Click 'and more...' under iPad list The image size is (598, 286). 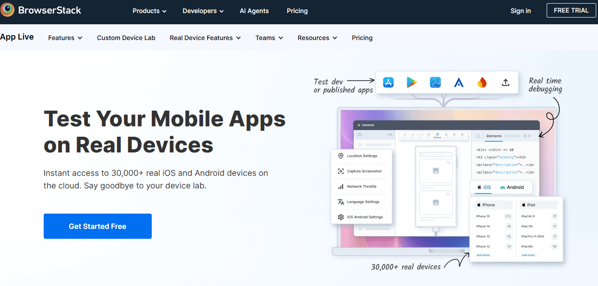tap(529, 255)
